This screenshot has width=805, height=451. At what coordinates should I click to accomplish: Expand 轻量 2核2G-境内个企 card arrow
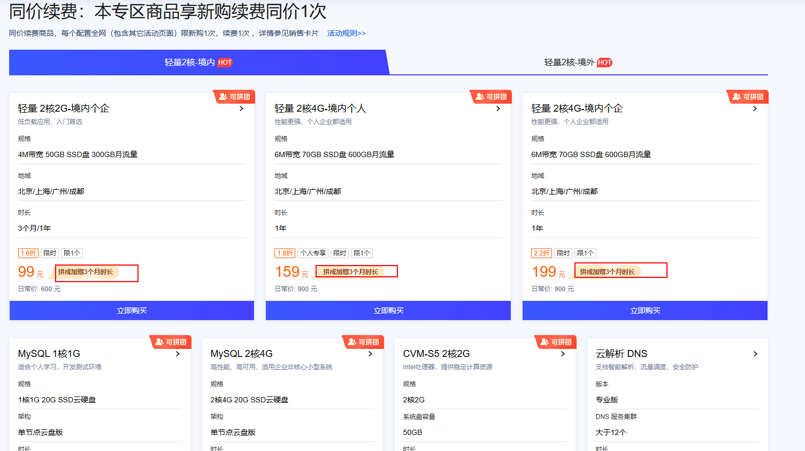[242, 108]
